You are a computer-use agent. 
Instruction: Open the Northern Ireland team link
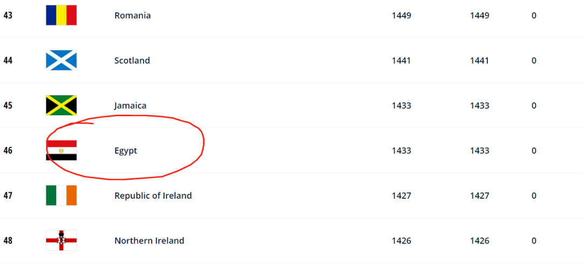[149, 241]
